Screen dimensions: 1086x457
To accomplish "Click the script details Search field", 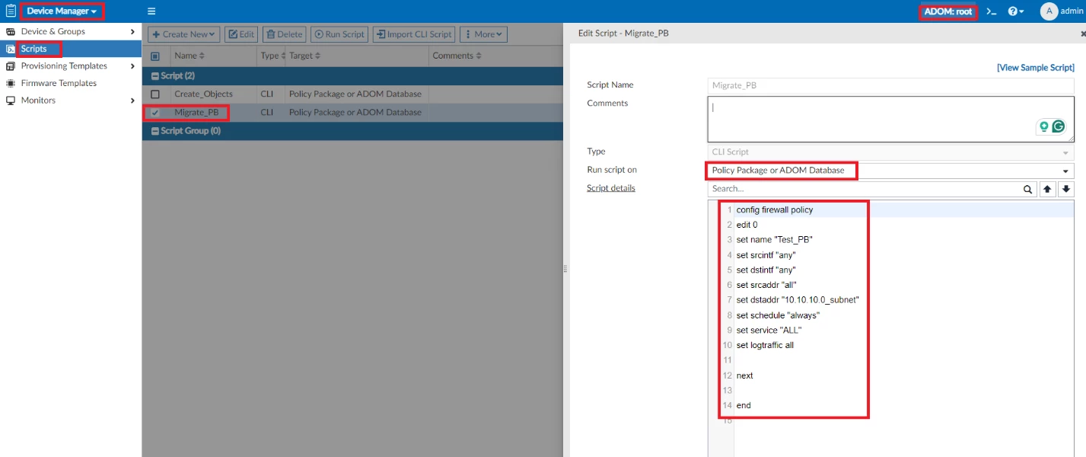I will coord(864,189).
